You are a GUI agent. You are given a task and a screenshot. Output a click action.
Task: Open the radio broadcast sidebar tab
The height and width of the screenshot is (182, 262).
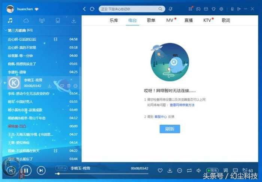[42, 21]
